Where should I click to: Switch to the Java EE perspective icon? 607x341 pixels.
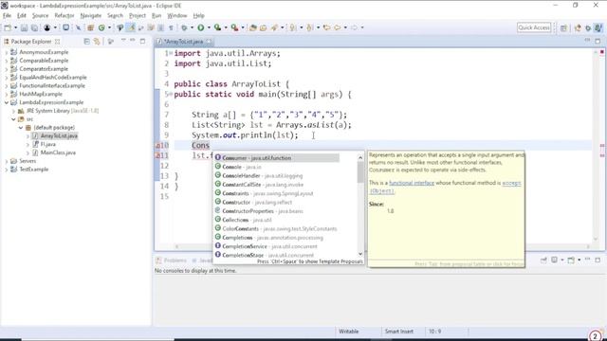(578, 27)
